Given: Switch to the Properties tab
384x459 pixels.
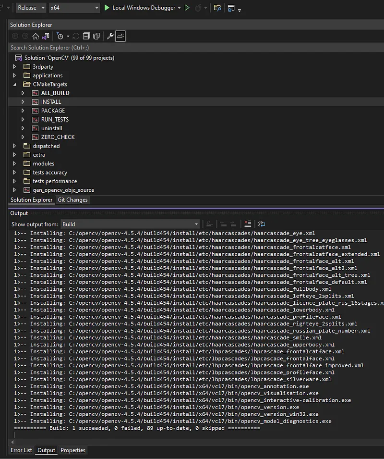Looking at the screenshot, I should 73,450.
